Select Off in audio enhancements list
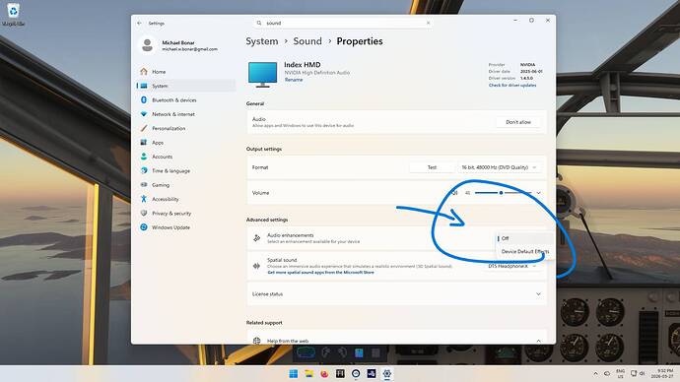The image size is (680, 382). tap(524, 238)
